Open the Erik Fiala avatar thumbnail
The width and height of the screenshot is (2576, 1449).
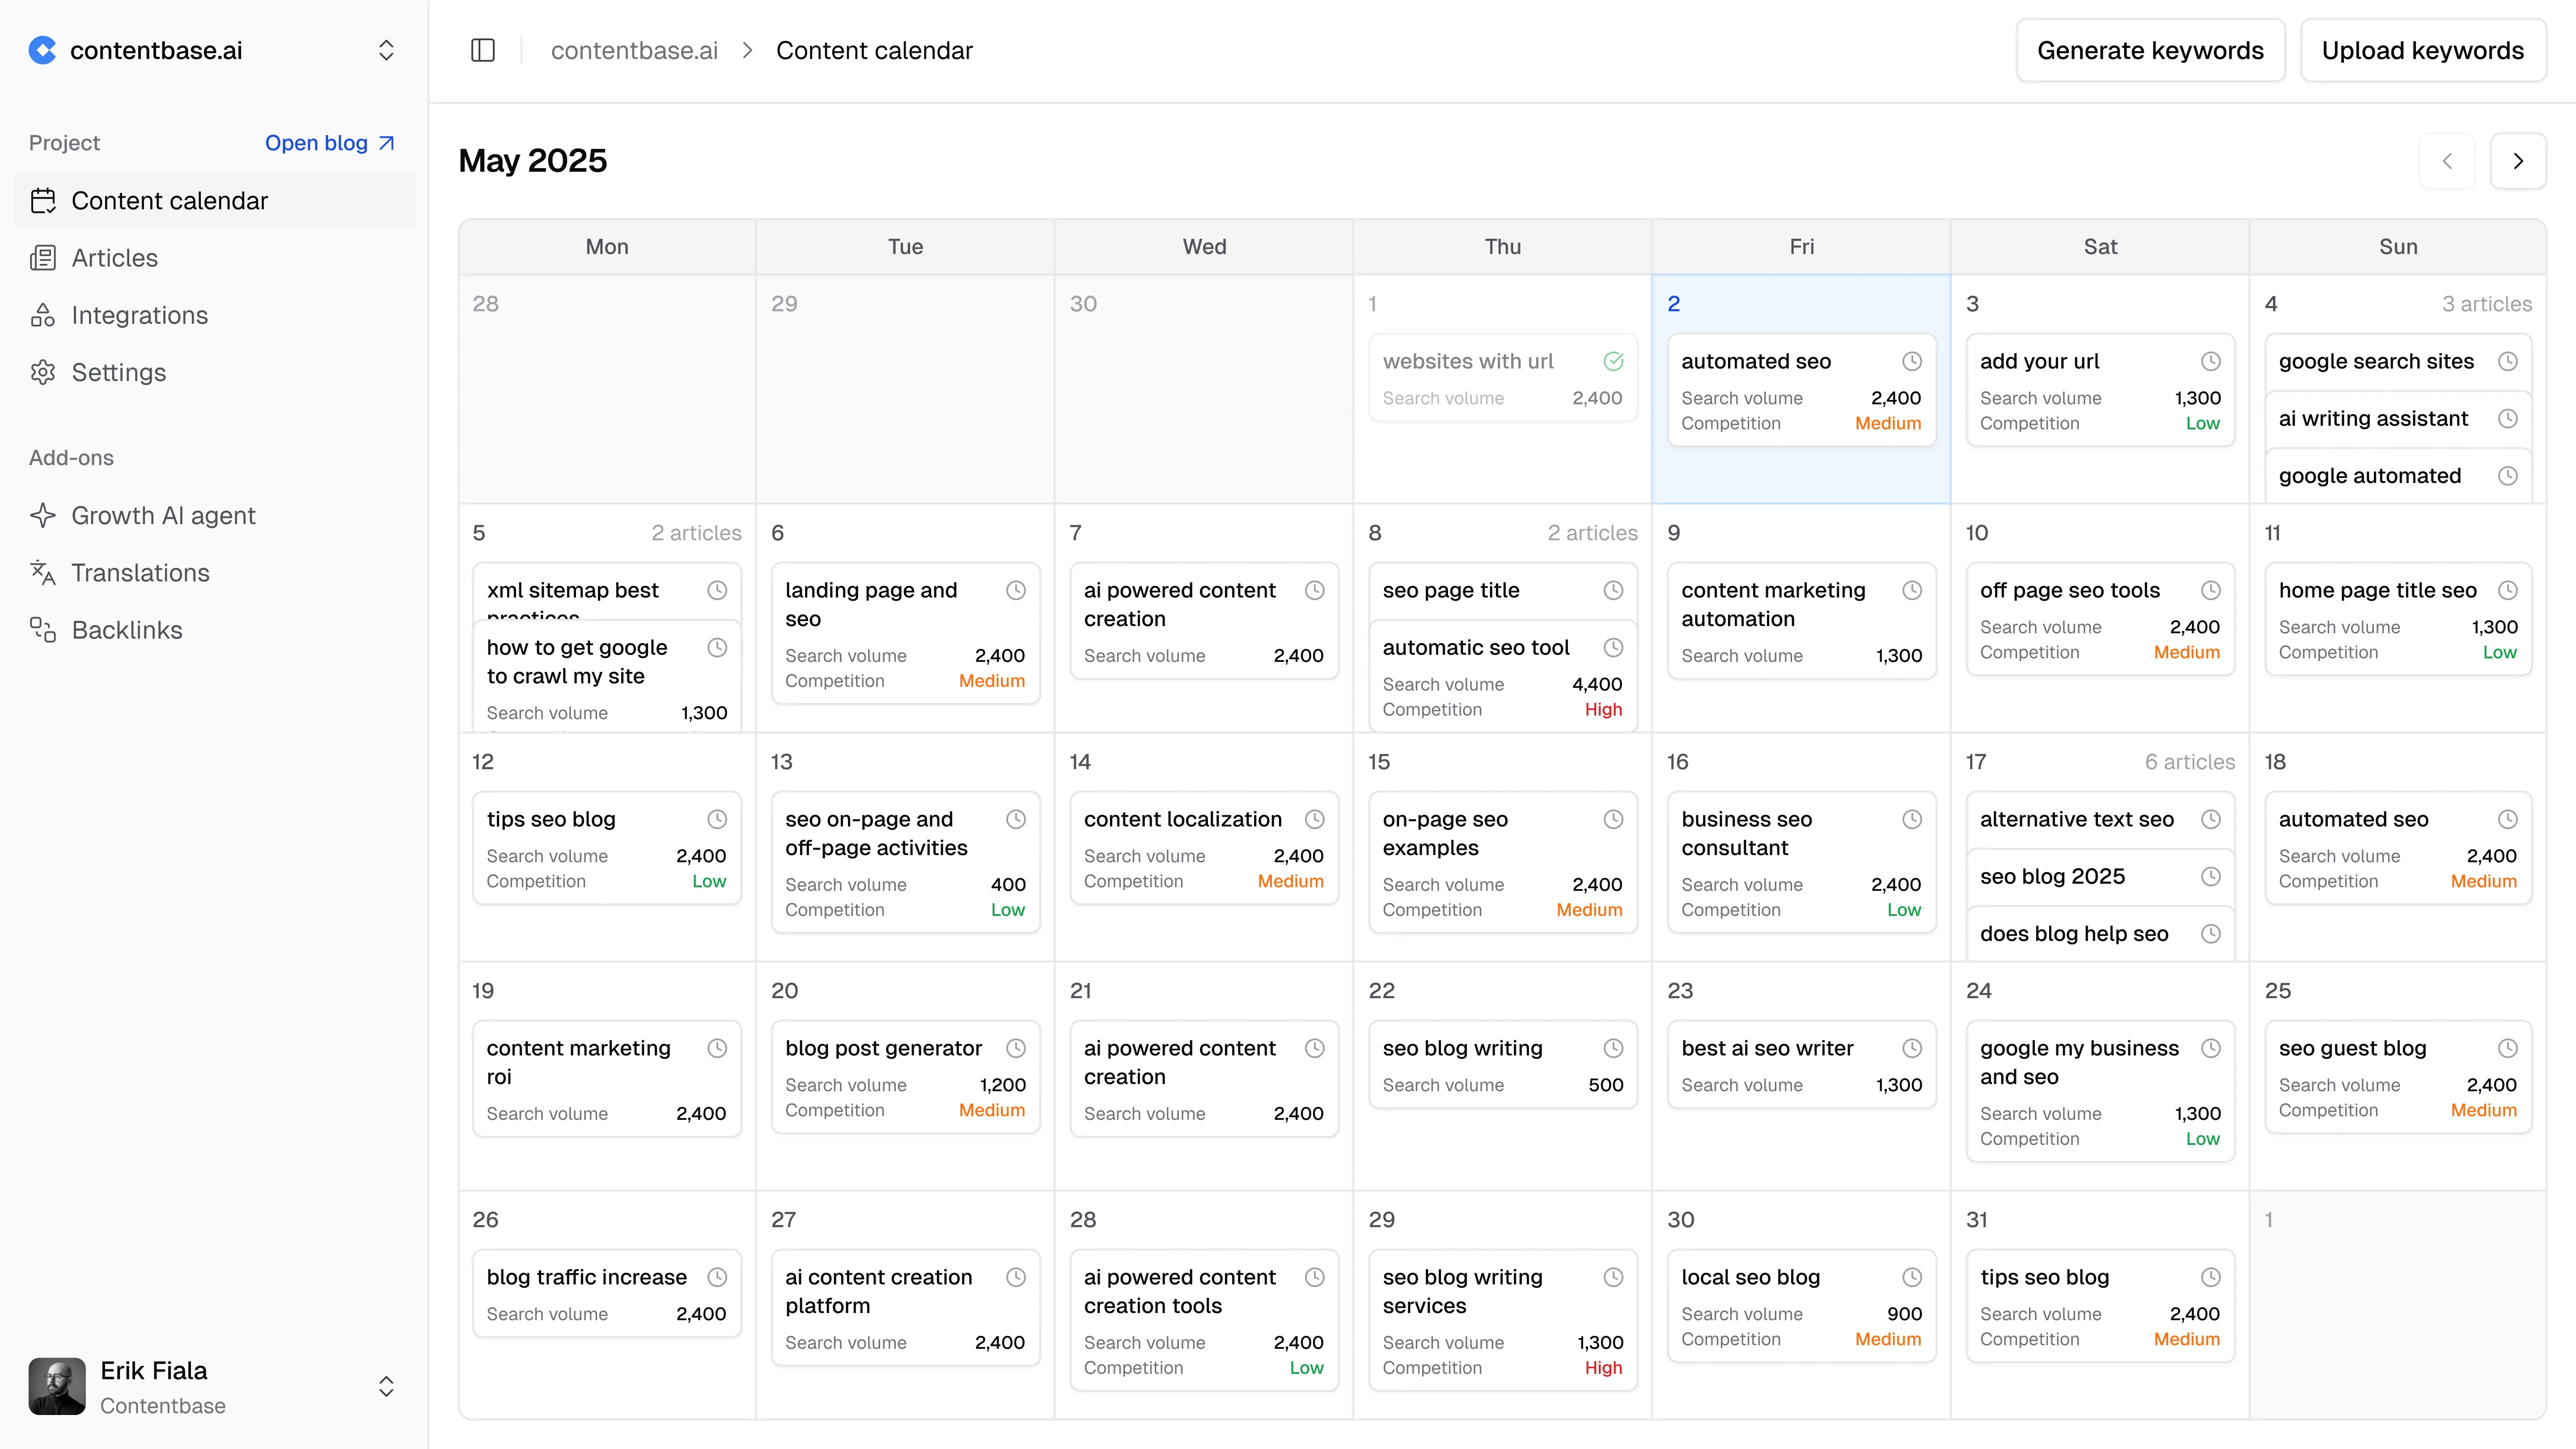tap(56, 1387)
